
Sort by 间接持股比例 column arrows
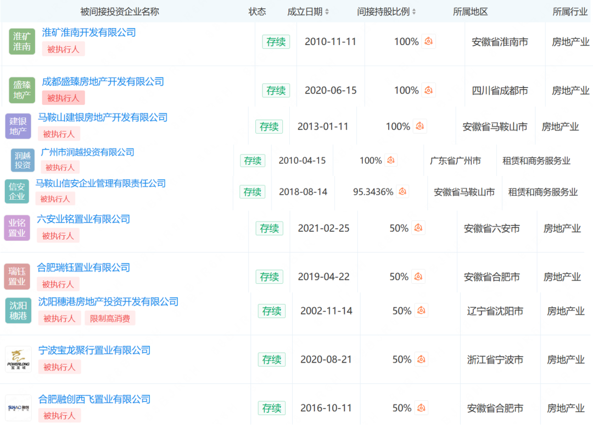coord(414,12)
